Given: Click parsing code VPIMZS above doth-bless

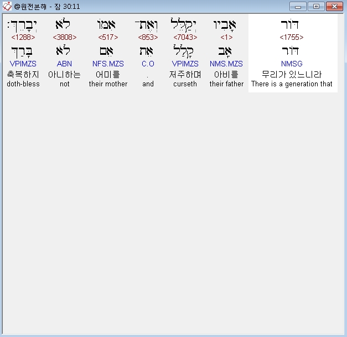Looking at the screenshot, I should click(23, 64).
